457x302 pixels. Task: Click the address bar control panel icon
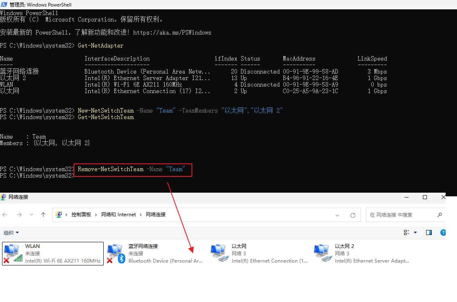coord(59,215)
